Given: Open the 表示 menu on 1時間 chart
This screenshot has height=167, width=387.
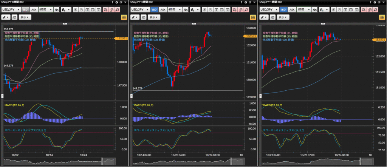Looking at the screenshot, I should pyautogui.click(x=284, y=17).
